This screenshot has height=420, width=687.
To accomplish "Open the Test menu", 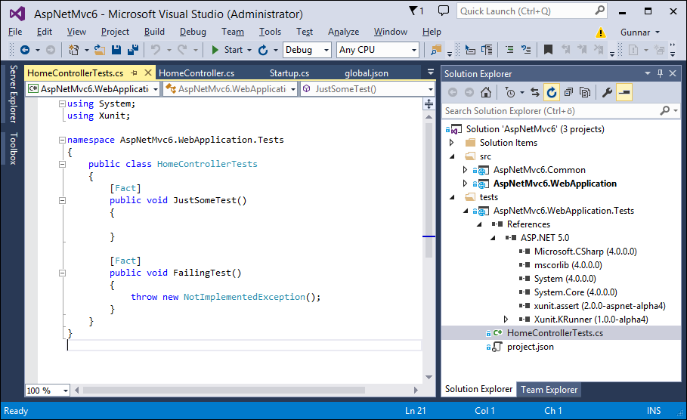I will click(x=305, y=32).
